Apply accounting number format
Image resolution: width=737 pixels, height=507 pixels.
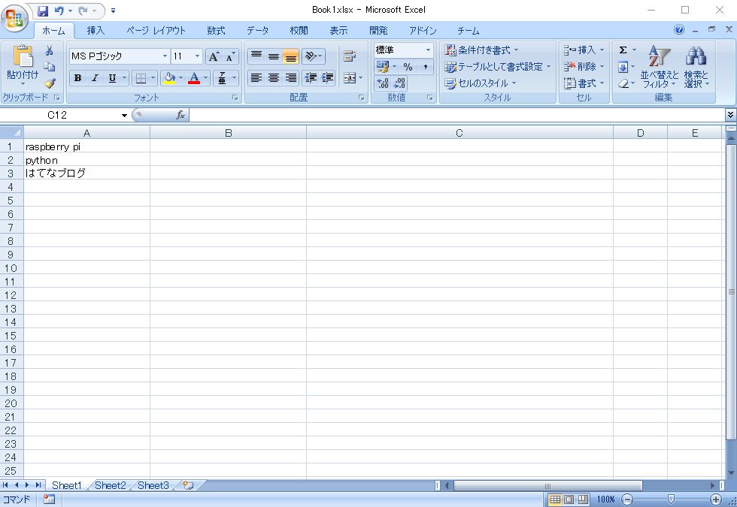point(383,67)
